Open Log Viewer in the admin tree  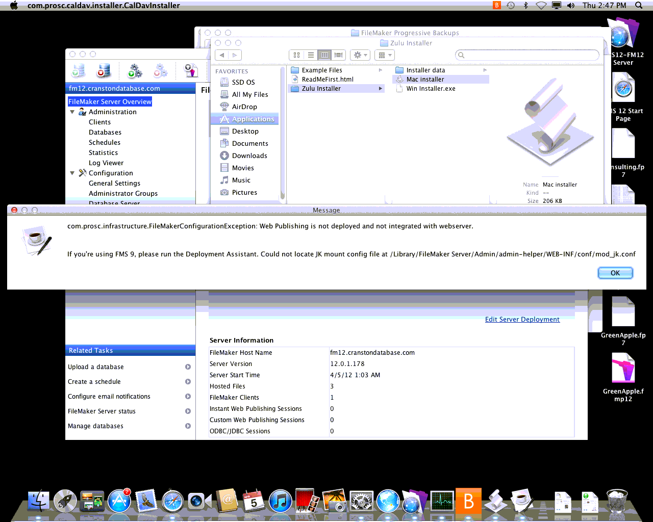pos(106,163)
